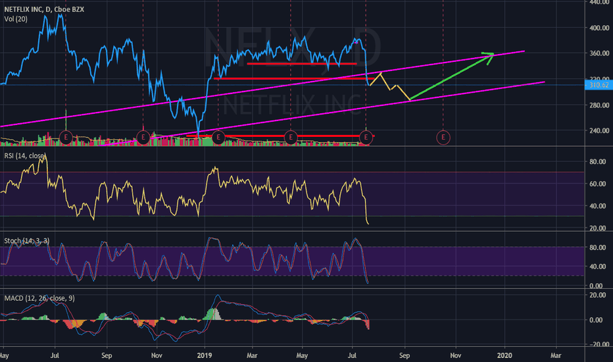Click the 2019 label on time axis
This screenshot has width=613, height=362.
[x=205, y=355]
